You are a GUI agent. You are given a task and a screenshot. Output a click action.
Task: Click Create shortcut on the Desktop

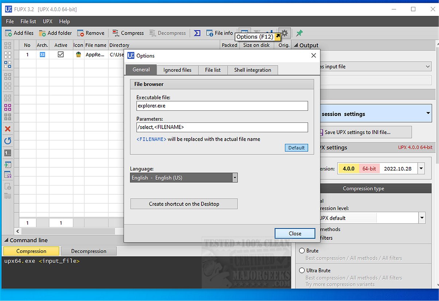point(184,204)
